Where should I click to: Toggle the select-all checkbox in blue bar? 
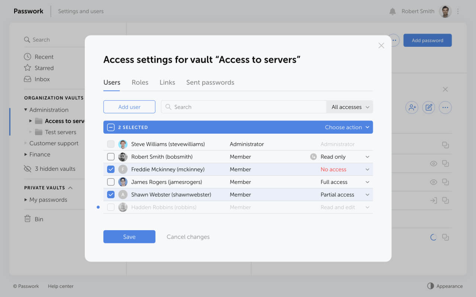pos(111,127)
